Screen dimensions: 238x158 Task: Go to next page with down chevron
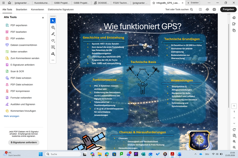(x=234, y=118)
